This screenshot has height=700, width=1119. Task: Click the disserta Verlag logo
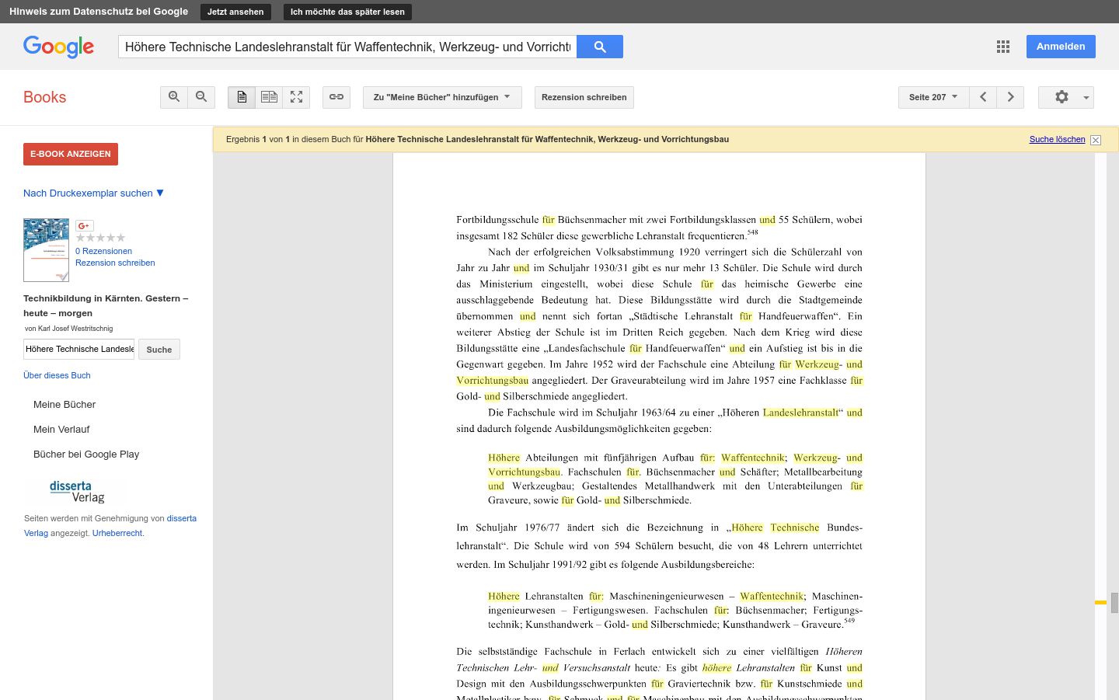[77, 491]
